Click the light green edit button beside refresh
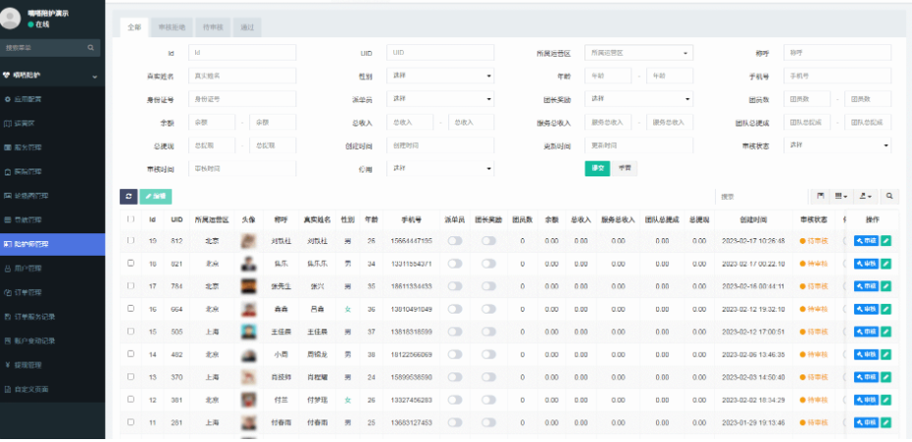The image size is (912, 442). click(155, 197)
